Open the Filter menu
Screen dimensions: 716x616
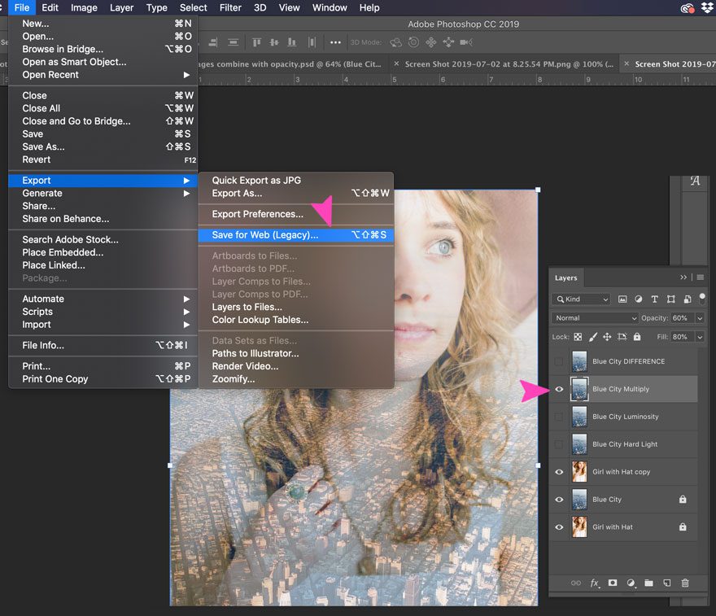230,7
